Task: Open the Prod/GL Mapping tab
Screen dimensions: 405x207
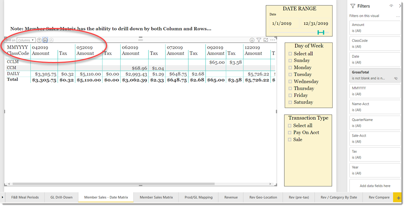Action: 198,197
